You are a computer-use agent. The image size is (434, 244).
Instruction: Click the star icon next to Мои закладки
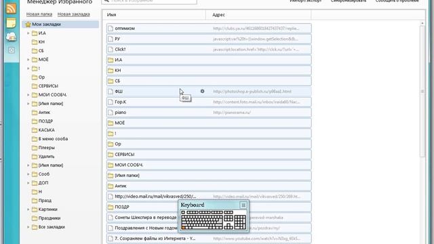pyautogui.click(x=28, y=24)
